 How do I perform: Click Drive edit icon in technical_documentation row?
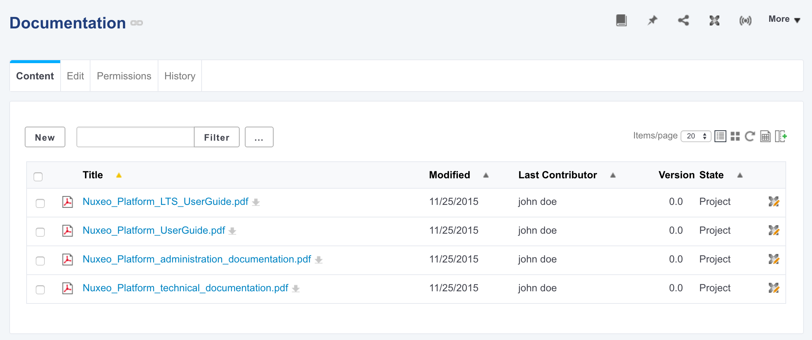(x=774, y=288)
